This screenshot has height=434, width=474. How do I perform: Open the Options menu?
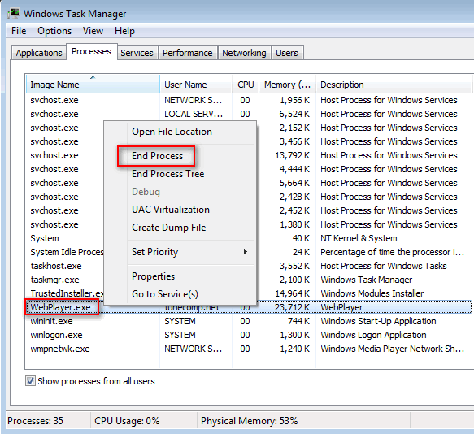(x=54, y=31)
